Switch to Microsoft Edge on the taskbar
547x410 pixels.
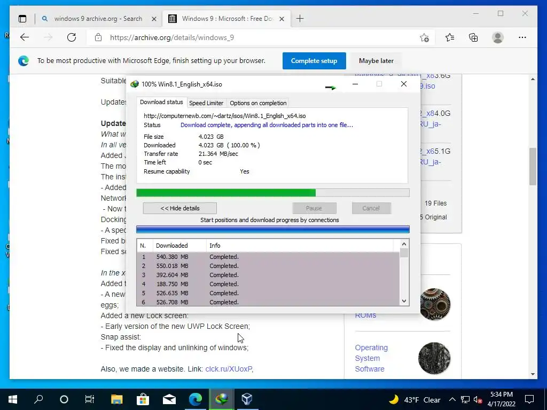pos(196,399)
